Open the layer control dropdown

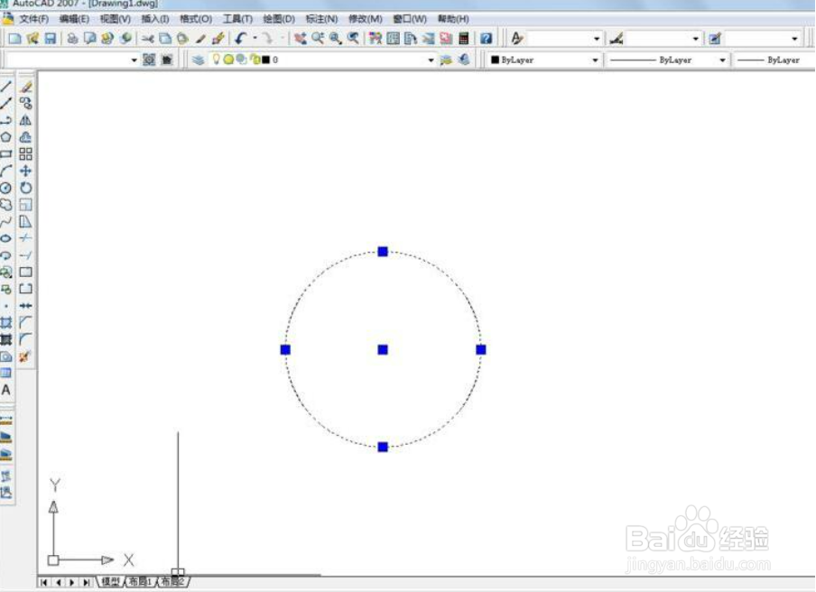[431, 60]
